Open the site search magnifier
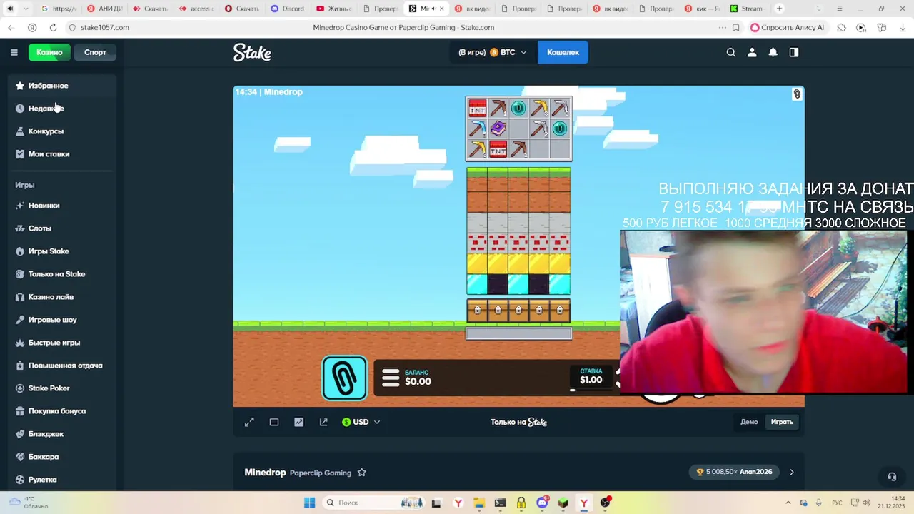The image size is (914, 514). pos(730,52)
